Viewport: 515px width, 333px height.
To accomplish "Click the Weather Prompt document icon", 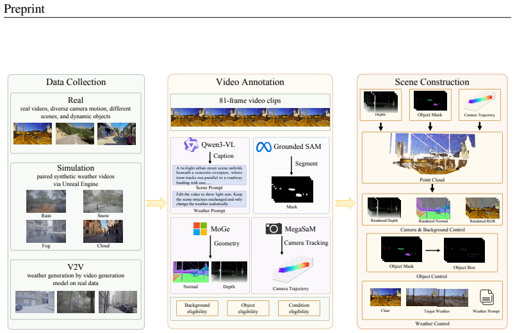I will click(x=486, y=297).
